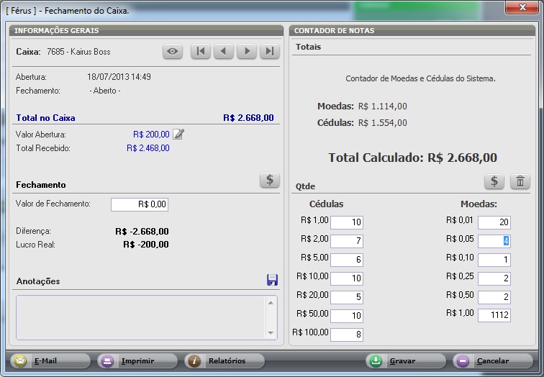Screen dimensions: 544x377
Task: Click the dollar button in Fechamento section
Action: [270, 180]
